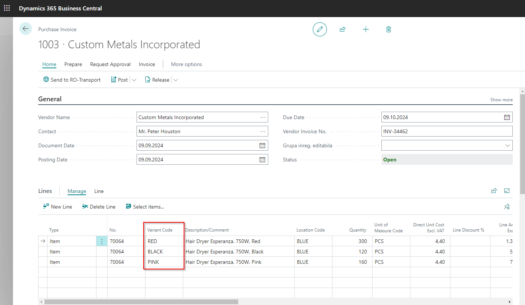Open the Request Approval tab
This screenshot has height=305, width=525.
(110, 64)
